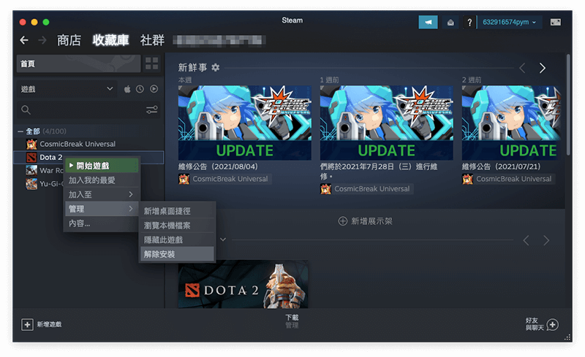Click the library search input field
Viewport: 585px width, 357px height.
[88, 110]
